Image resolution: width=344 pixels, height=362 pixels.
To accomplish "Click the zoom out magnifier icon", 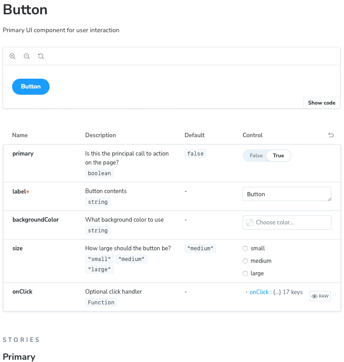I will [x=27, y=56].
